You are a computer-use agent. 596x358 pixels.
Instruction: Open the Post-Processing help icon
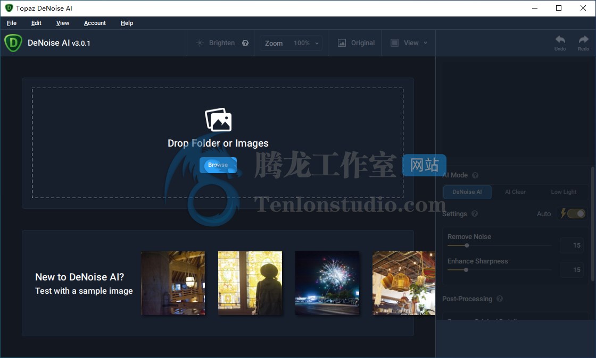(x=500, y=299)
